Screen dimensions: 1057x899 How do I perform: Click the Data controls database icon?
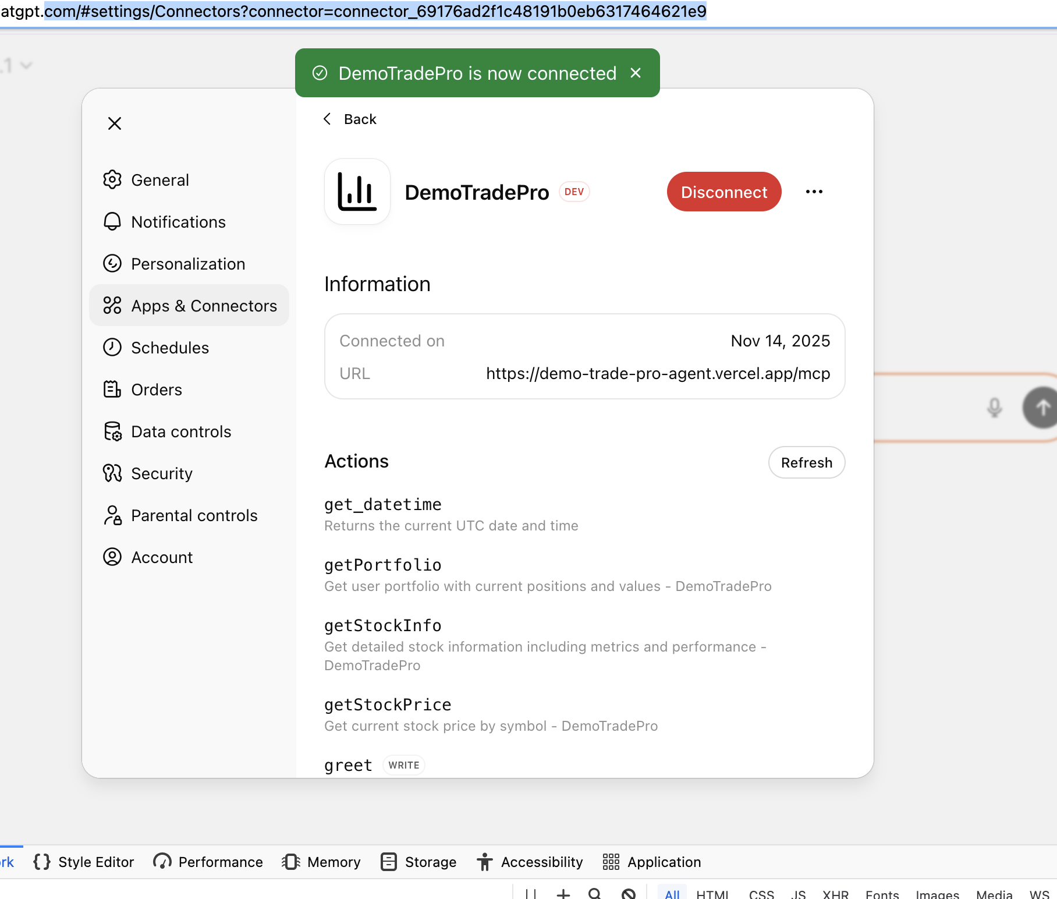(112, 431)
